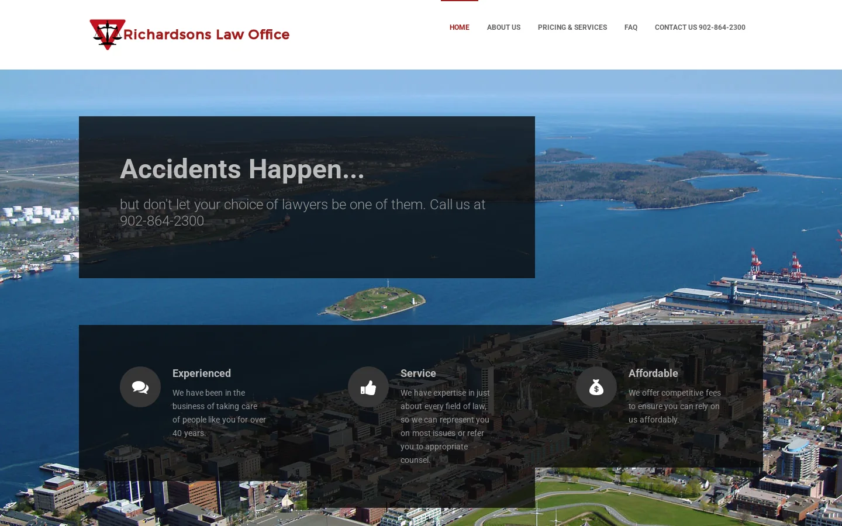The height and width of the screenshot is (526, 842).
Task: Click the 'Accidents Happen...' headline
Action: [x=242, y=169]
